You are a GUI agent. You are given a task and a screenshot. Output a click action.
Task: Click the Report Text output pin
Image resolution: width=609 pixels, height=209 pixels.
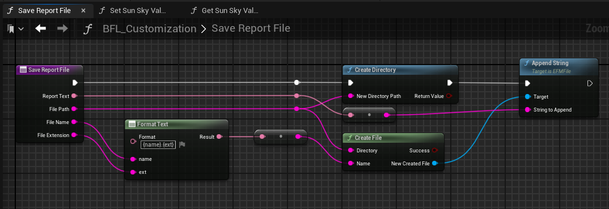tap(74, 96)
